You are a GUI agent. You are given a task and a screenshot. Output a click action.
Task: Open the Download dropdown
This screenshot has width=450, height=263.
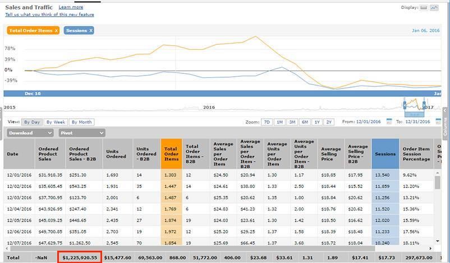coord(30,133)
